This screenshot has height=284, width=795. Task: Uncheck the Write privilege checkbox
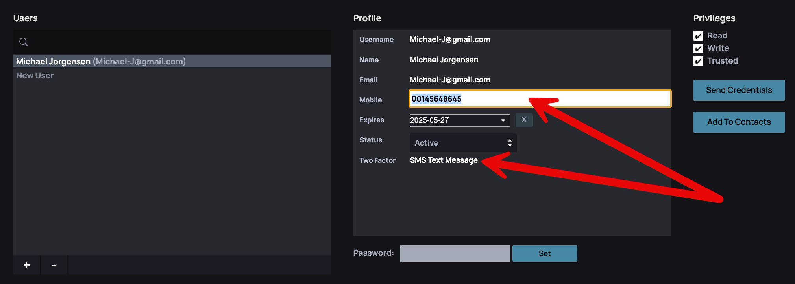[x=698, y=49]
